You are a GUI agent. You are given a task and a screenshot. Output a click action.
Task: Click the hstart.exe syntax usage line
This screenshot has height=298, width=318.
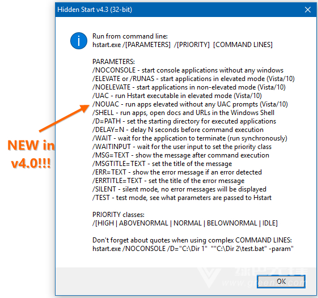click(x=183, y=45)
